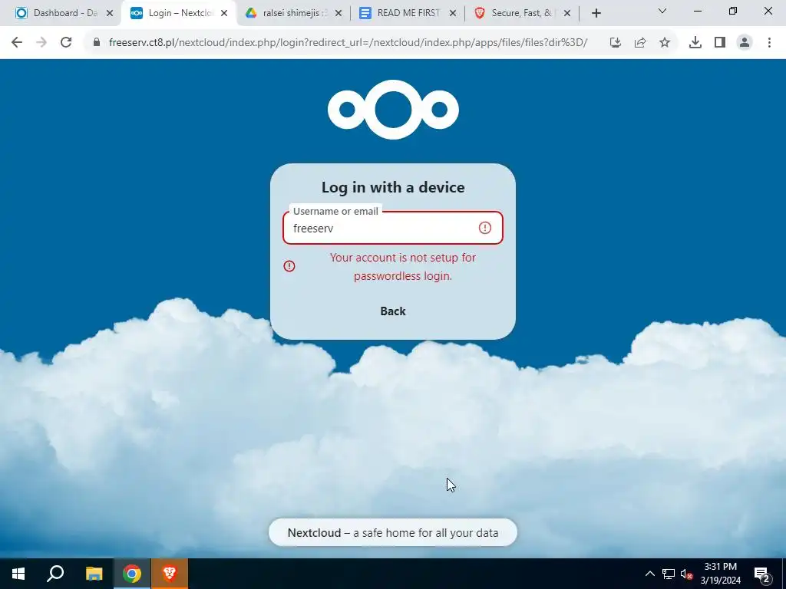The image size is (786, 589).
Task: Click the error icon inside username field
Action: pos(485,228)
